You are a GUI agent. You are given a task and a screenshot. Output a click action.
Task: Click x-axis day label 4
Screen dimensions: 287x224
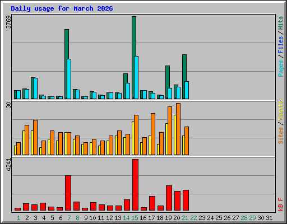coord(44,218)
